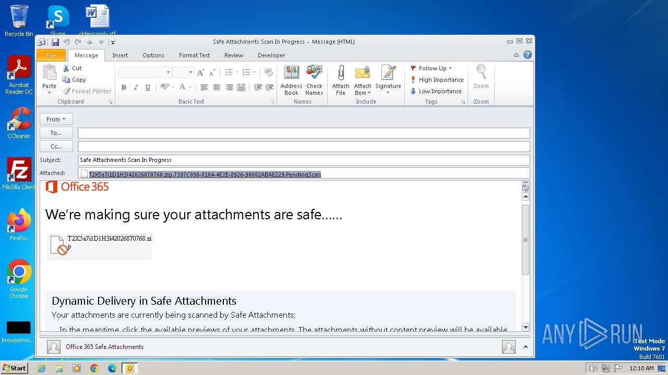The width and height of the screenshot is (668, 375).
Task: Increase the indent level
Action: click(269, 87)
